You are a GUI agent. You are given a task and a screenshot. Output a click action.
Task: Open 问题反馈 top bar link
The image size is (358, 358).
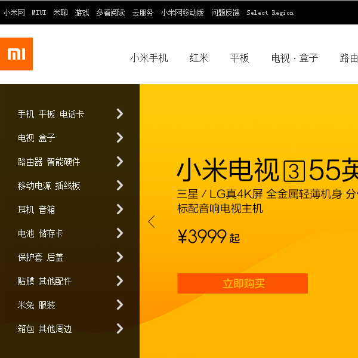pyautogui.click(x=226, y=13)
